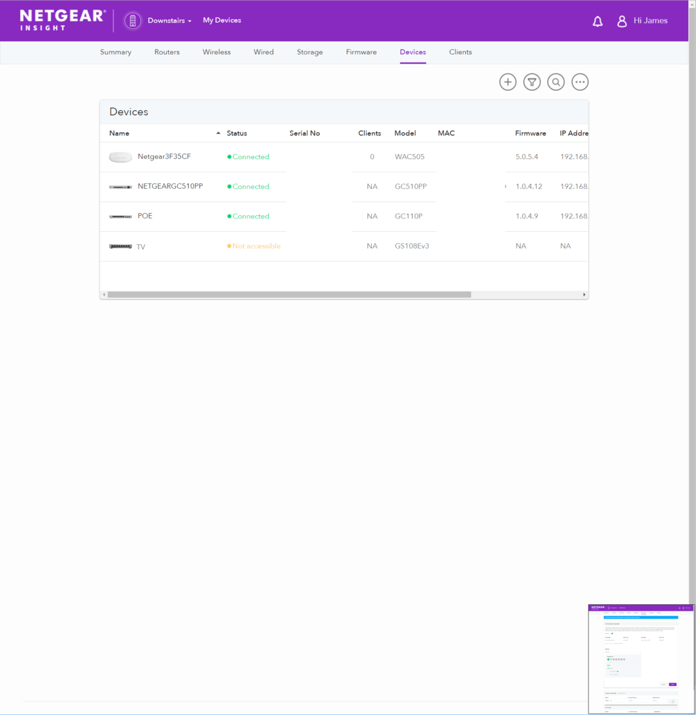Open the My Devices link

(x=222, y=20)
